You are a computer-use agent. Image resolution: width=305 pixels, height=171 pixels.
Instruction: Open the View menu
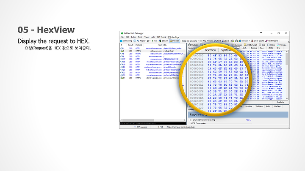click(147, 37)
